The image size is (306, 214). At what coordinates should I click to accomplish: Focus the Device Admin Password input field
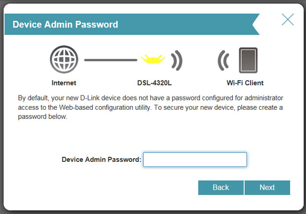(194, 159)
